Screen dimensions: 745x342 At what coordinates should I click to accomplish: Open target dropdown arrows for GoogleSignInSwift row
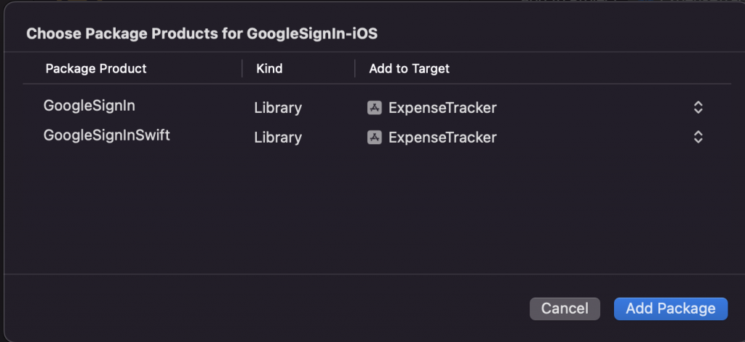(x=698, y=137)
